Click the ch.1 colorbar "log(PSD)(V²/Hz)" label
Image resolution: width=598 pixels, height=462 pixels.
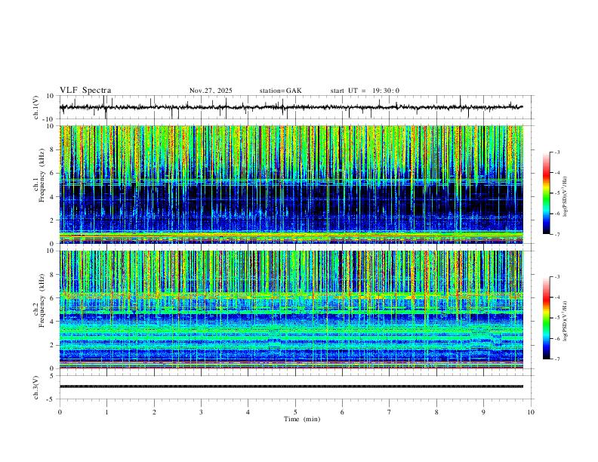(566, 196)
